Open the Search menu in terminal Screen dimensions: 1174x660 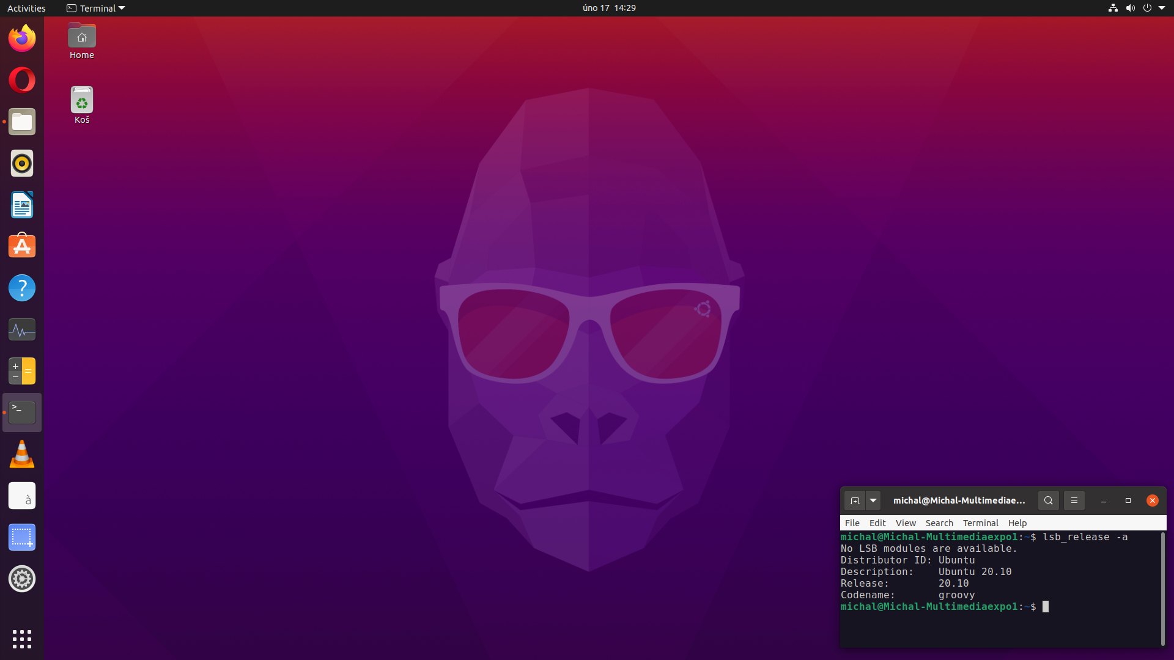coord(939,523)
